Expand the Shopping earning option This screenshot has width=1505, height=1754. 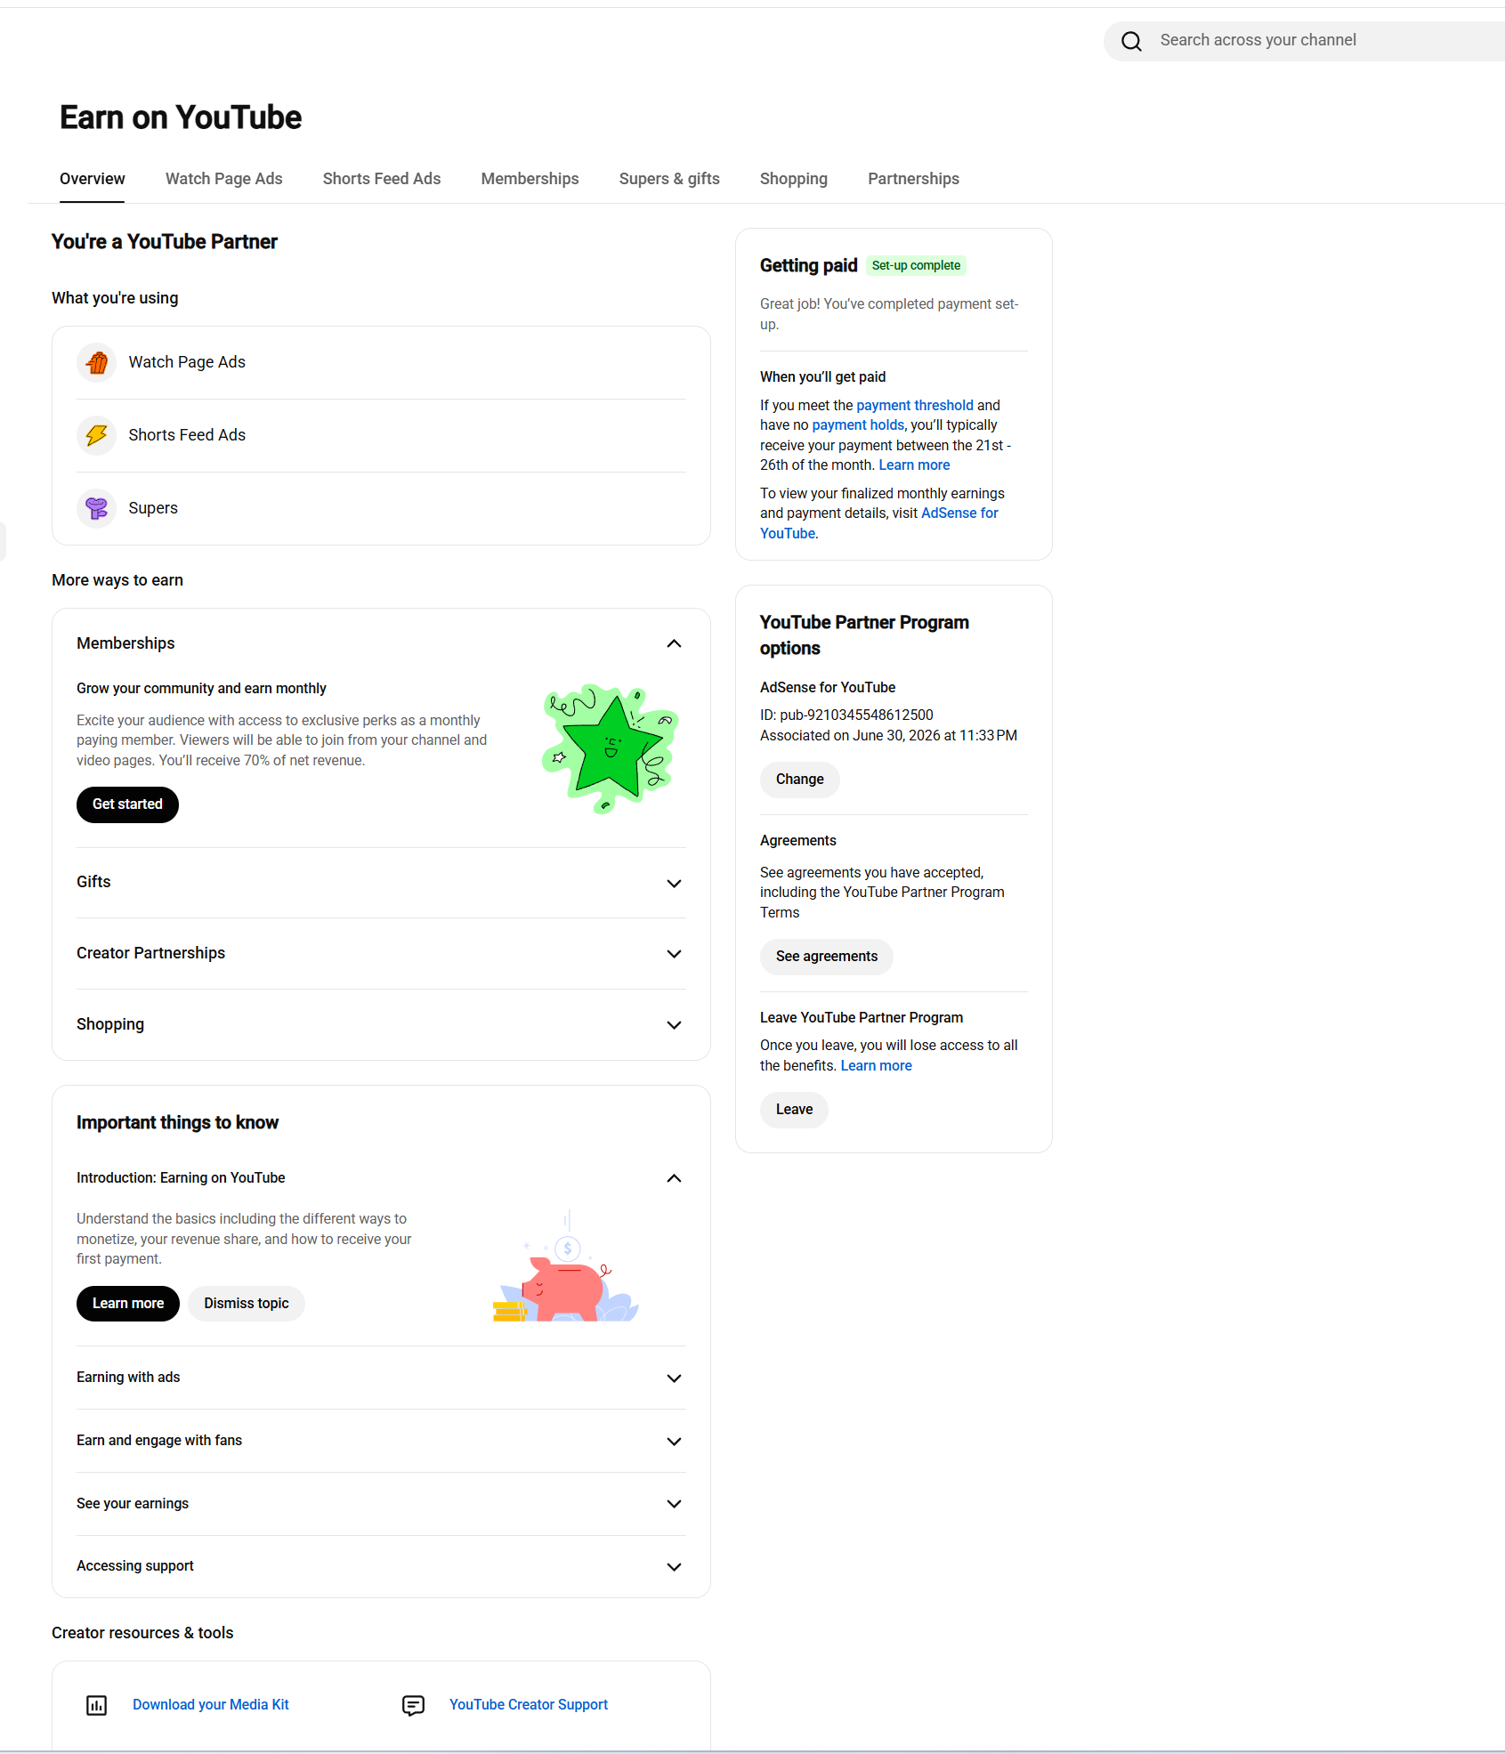674,1025
